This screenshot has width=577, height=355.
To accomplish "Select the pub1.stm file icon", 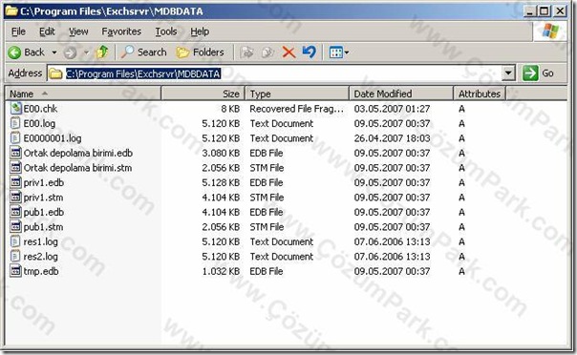I will [x=16, y=227].
